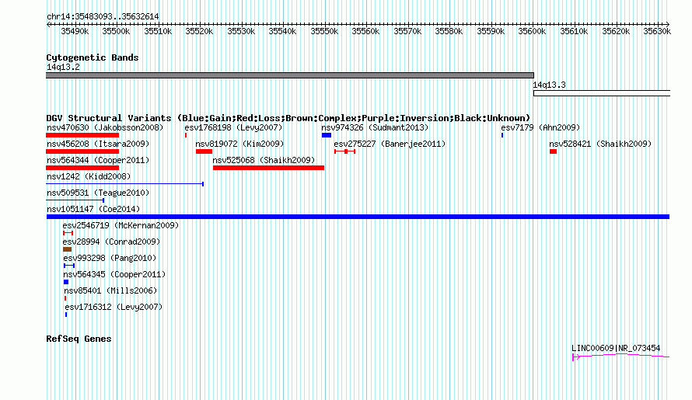Click the Cytogenetic Bands track title
Image resolution: width=692 pixels, height=400 pixels.
(x=93, y=57)
